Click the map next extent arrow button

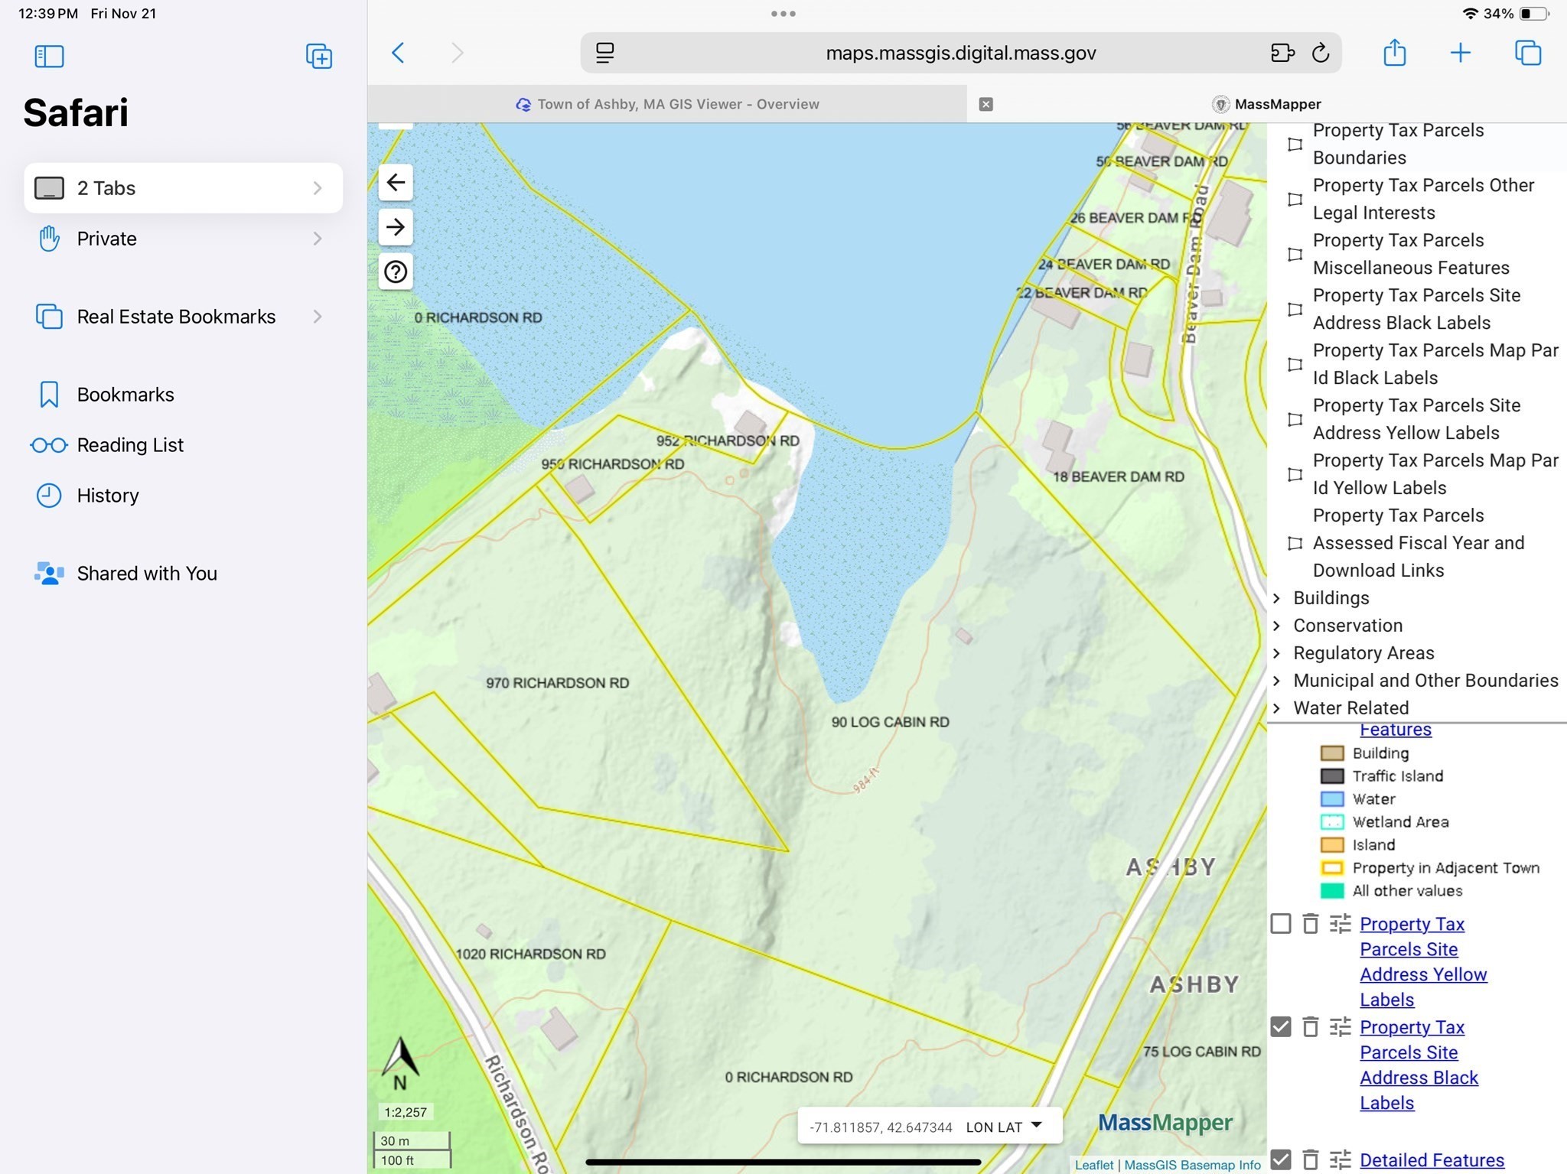tap(396, 227)
